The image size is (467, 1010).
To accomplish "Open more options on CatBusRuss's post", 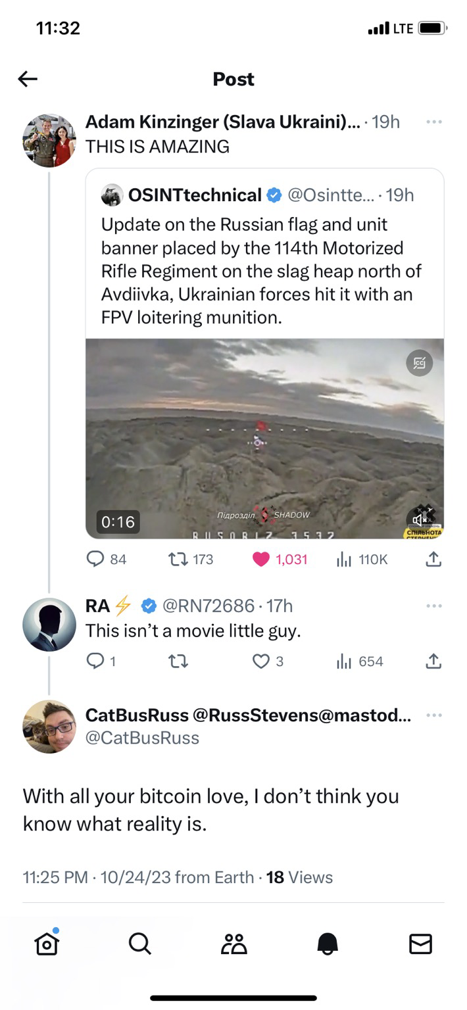I will pyautogui.click(x=434, y=715).
